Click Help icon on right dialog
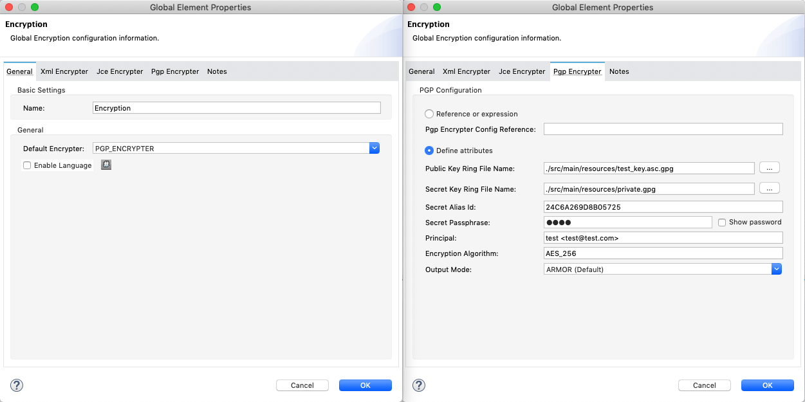Screen dimensions: 805x402 tap(418, 385)
